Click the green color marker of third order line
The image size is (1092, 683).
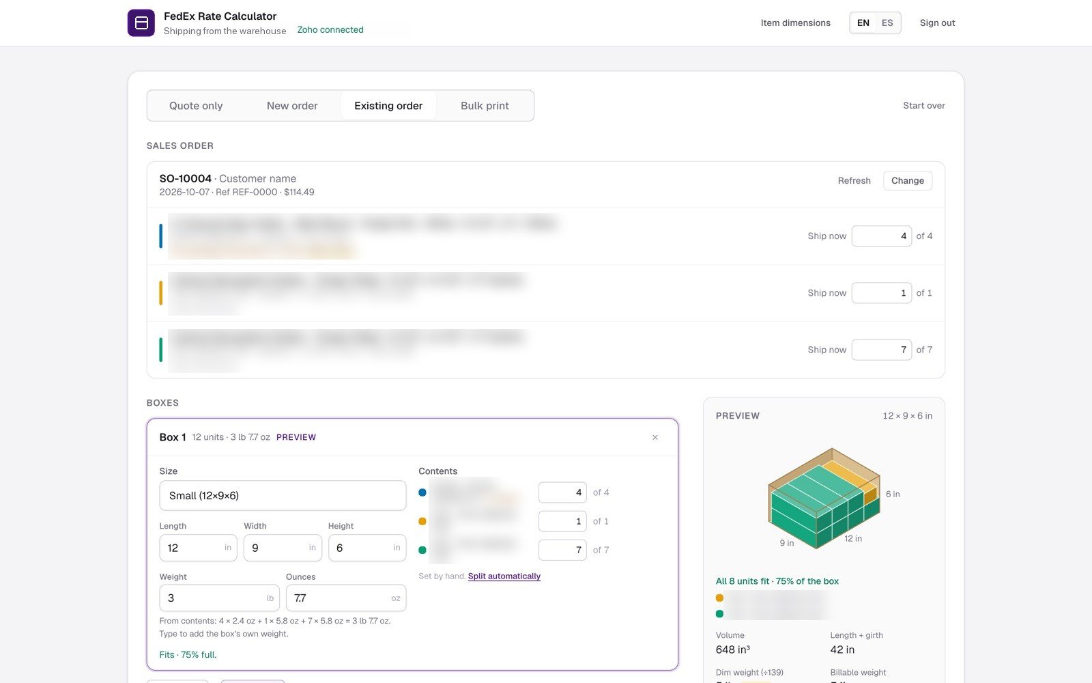[x=160, y=349]
